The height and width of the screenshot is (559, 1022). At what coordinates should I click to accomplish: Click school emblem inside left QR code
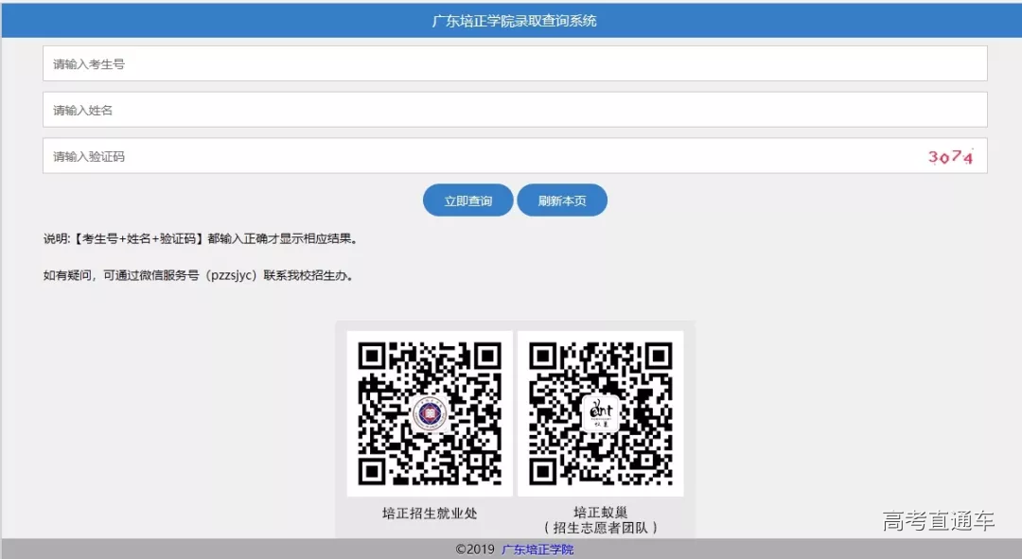click(430, 414)
